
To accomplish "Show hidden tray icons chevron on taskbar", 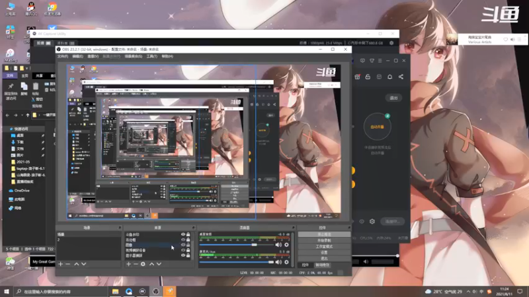I will click(468, 291).
